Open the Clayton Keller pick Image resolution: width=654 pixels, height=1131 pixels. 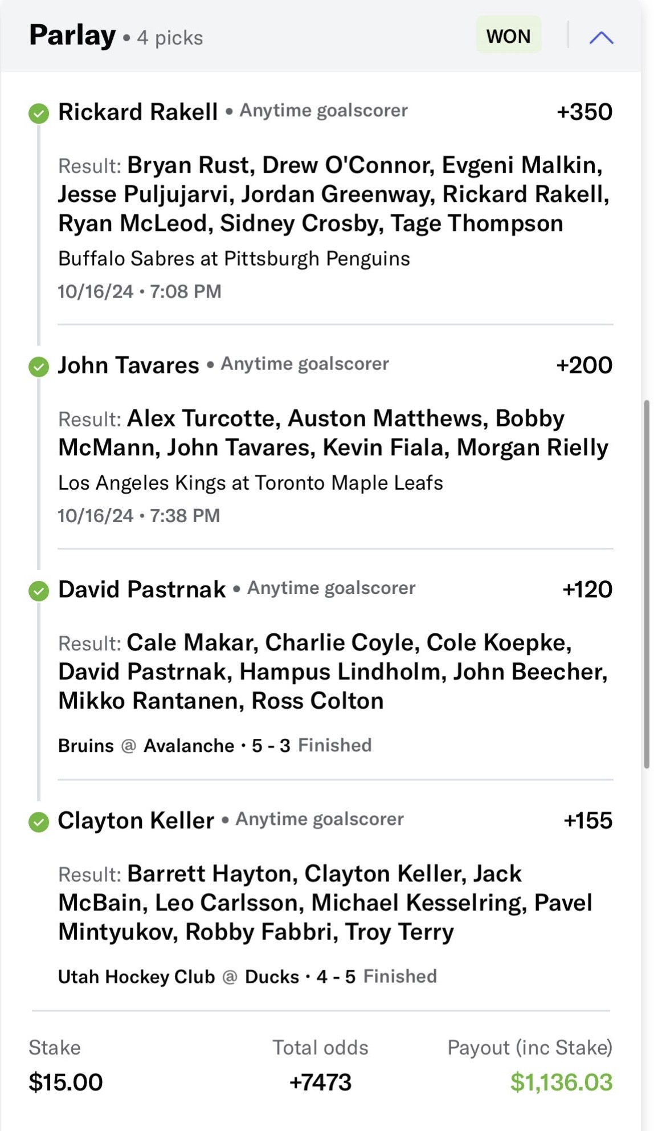point(136,820)
